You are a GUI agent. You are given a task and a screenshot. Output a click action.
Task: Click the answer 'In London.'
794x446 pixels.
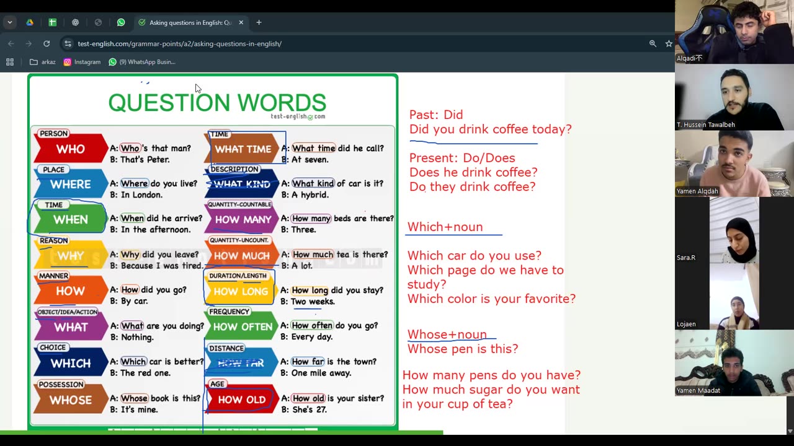pyautogui.click(x=141, y=195)
